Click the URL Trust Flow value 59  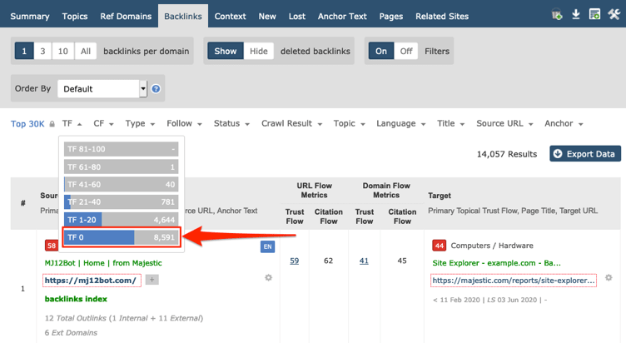[x=295, y=261]
